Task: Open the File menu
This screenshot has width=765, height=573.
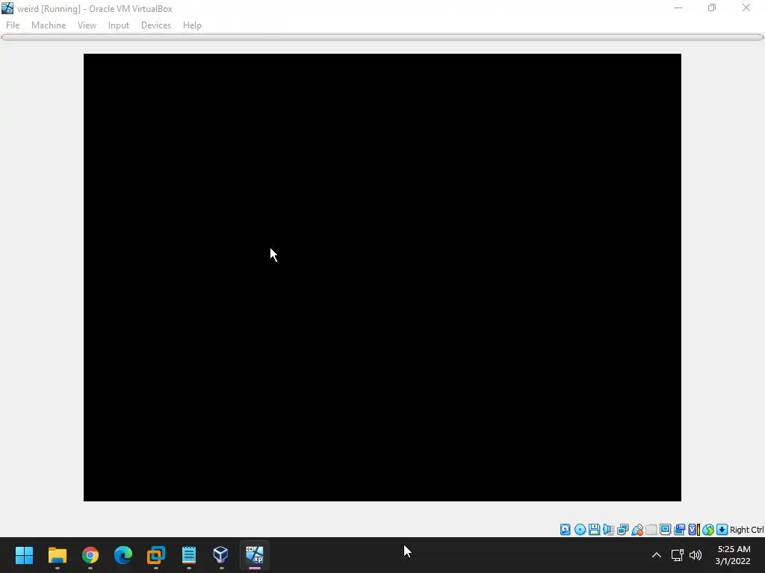Action: point(13,25)
